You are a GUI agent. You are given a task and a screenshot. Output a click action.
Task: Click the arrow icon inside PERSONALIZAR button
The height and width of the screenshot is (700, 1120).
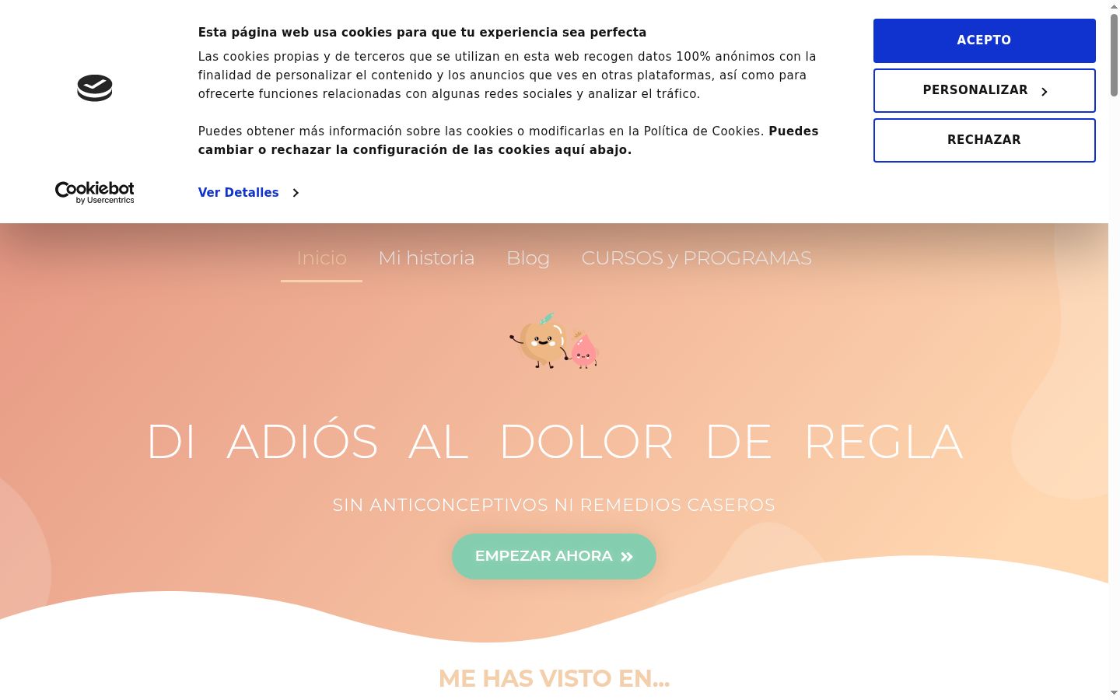coord(1044,92)
